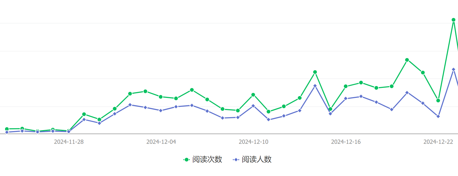Image resolution: width=458 pixels, height=176 pixels.
Task: Click the 2024-12-10 x-axis date label
Action: 253,142
